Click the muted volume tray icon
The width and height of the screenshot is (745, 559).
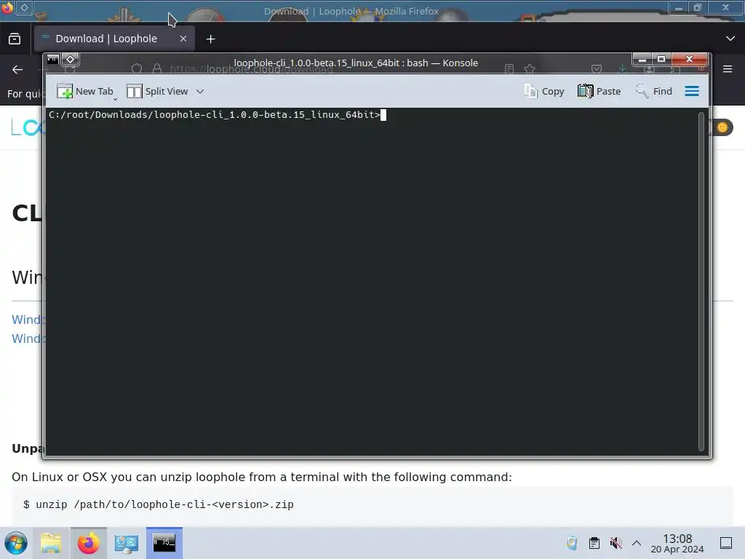[x=615, y=543]
